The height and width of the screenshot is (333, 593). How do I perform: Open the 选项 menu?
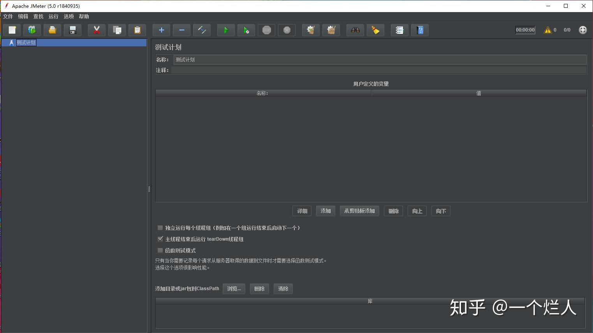(x=69, y=16)
